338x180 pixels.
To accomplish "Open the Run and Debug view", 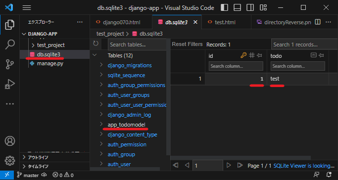I will (x=10, y=84).
